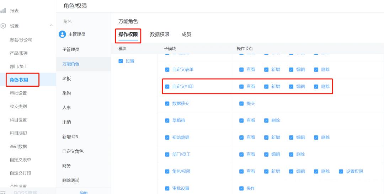Click the 报表 bar chart icon

coord(3,11)
